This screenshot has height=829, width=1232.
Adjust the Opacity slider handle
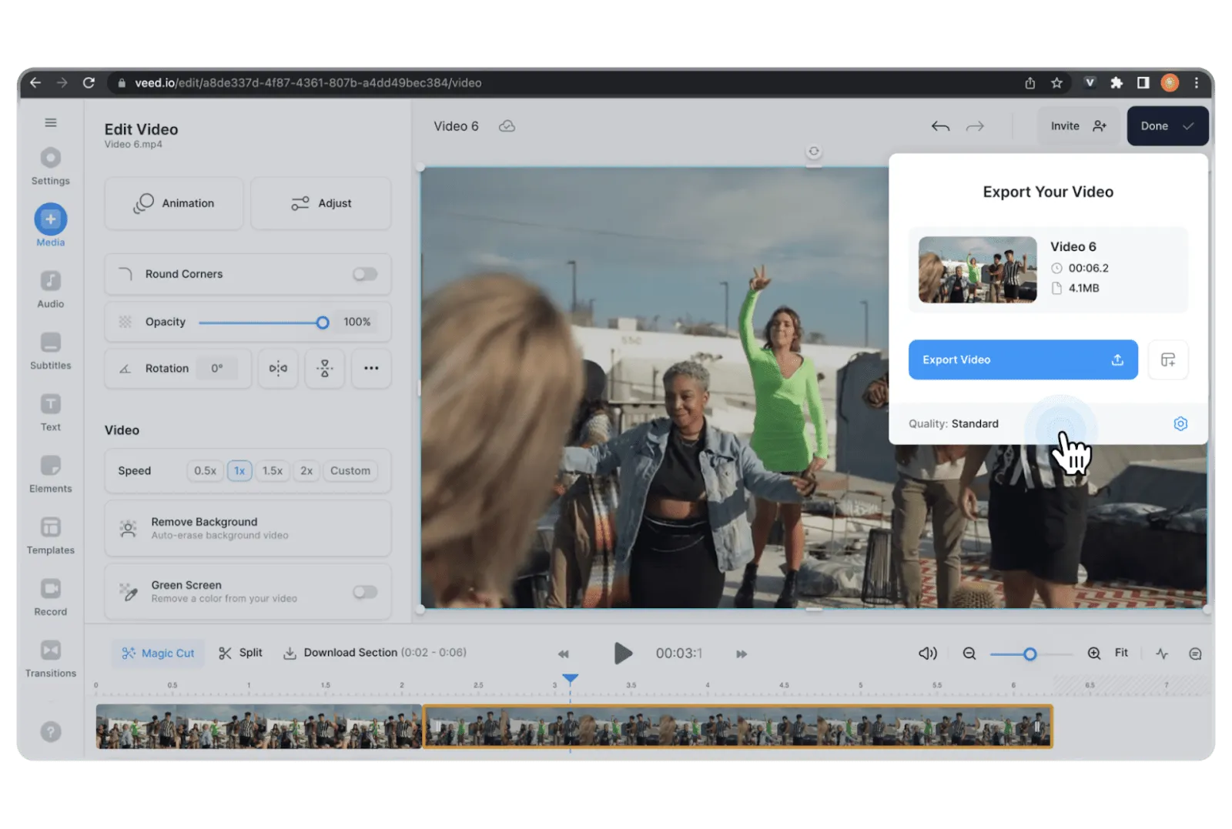click(x=323, y=323)
